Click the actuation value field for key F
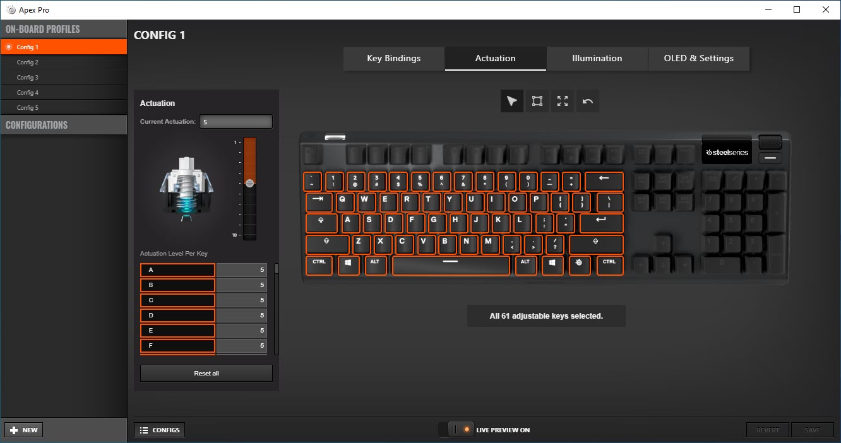841x443 pixels. pyautogui.click(x=242, y=346)
